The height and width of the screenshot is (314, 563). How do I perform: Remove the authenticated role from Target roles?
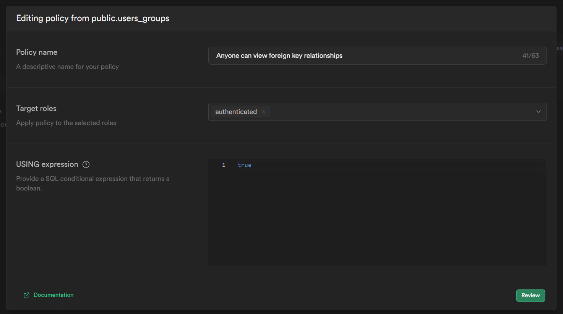263,112
